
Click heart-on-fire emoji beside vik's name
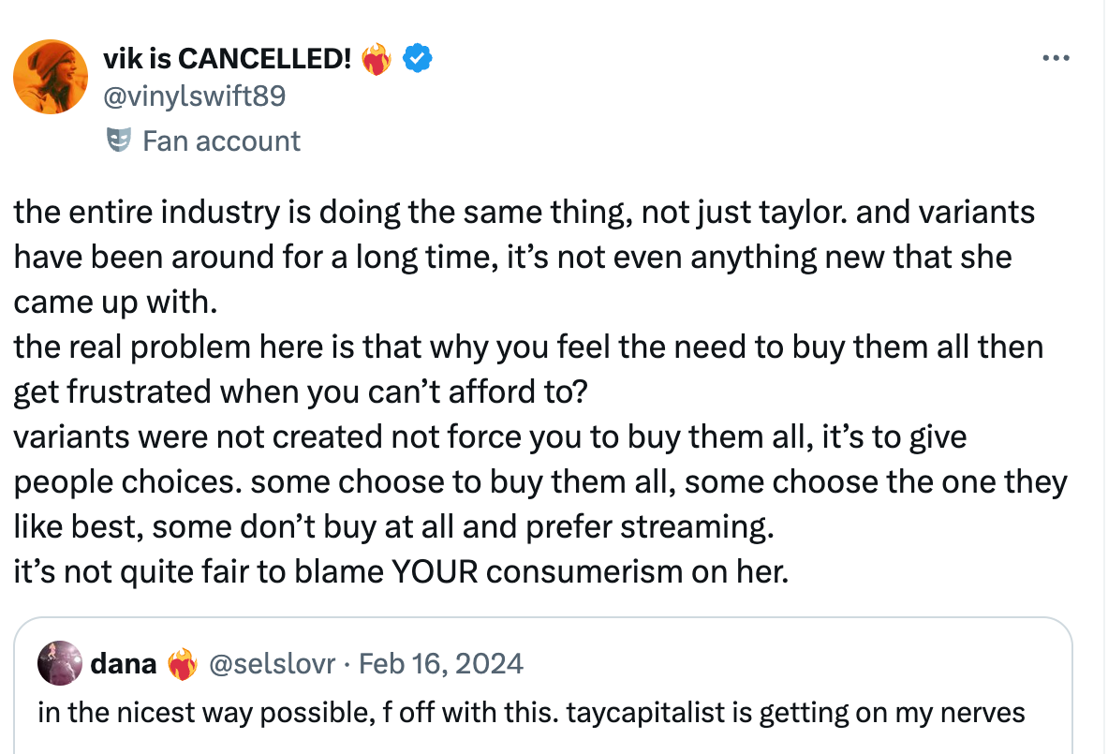(x=377, y=61)
